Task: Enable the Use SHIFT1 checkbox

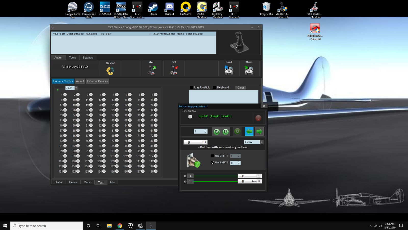Action: [213, 156]
